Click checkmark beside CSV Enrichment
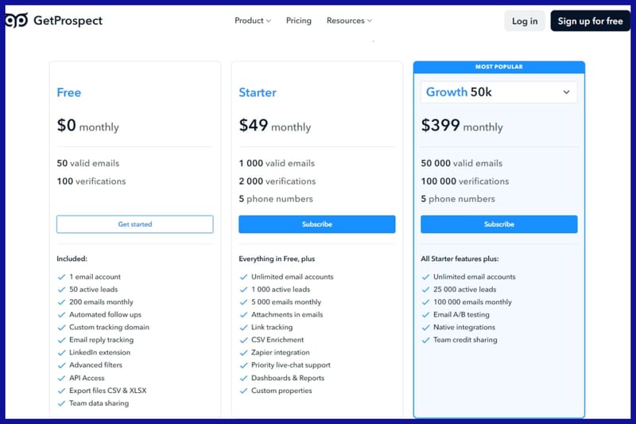636x424 pixels. (243, 340)
